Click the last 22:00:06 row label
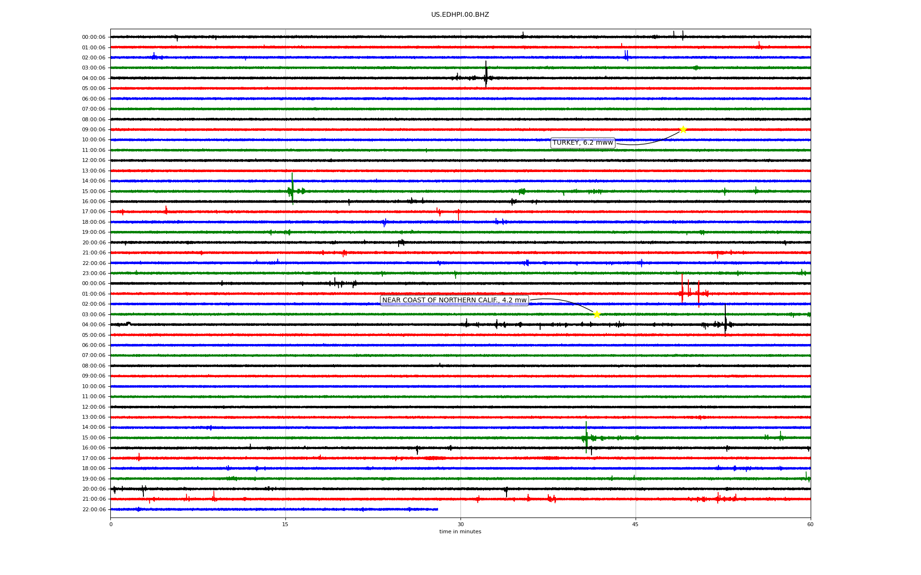 94,510
